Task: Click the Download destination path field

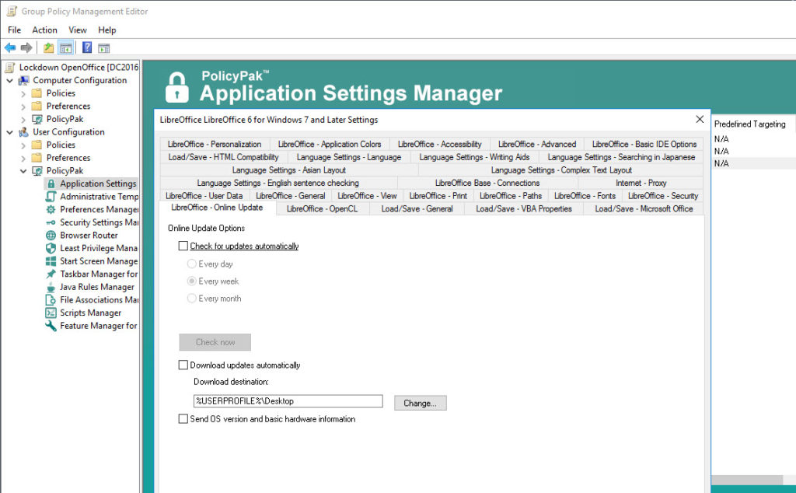Action: click(x=288, y=401)
